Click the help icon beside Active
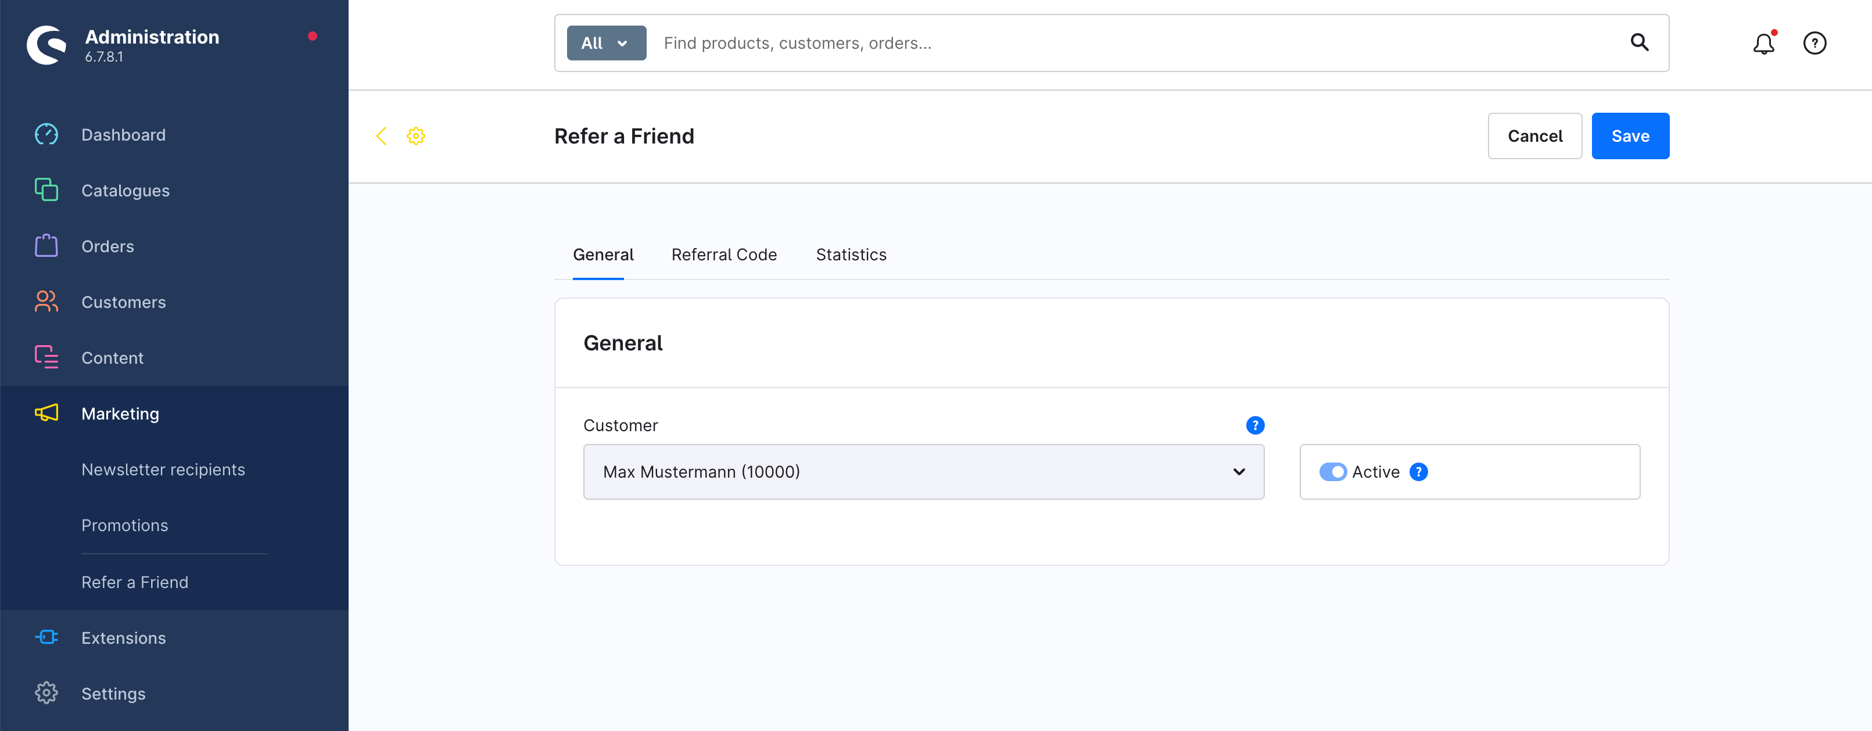This screenshot has width=1872, height=731. 1419,472
